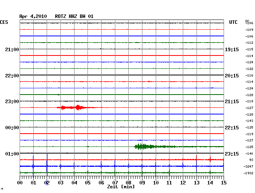This screenshot has height=193, width=255.
Task: Click the red seismic event burst after 23:00
Action: tap(75, 107)
